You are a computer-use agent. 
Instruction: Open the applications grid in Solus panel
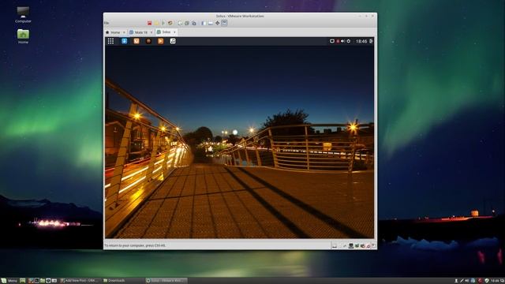[110, 41]
